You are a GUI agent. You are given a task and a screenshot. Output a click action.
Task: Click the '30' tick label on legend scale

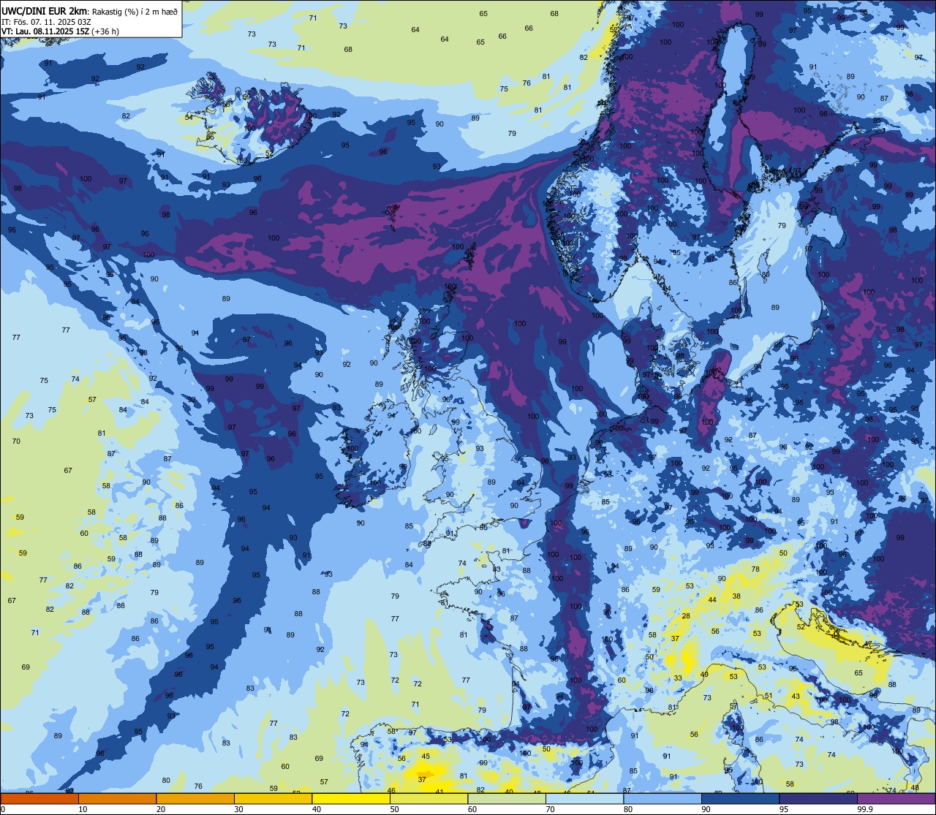pyautogui.click(x=238, y=809)
